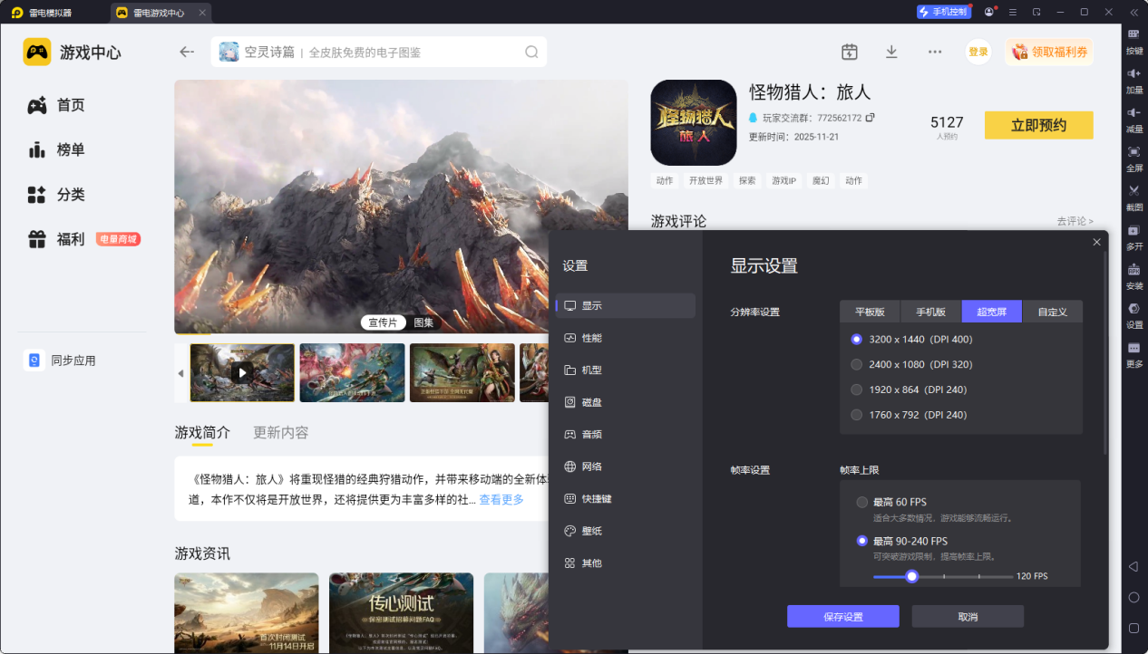Screen dimensions: 1148x654
Task: Select 1760 x 792 (DPI 240) resolution
Action: [856, 415]
